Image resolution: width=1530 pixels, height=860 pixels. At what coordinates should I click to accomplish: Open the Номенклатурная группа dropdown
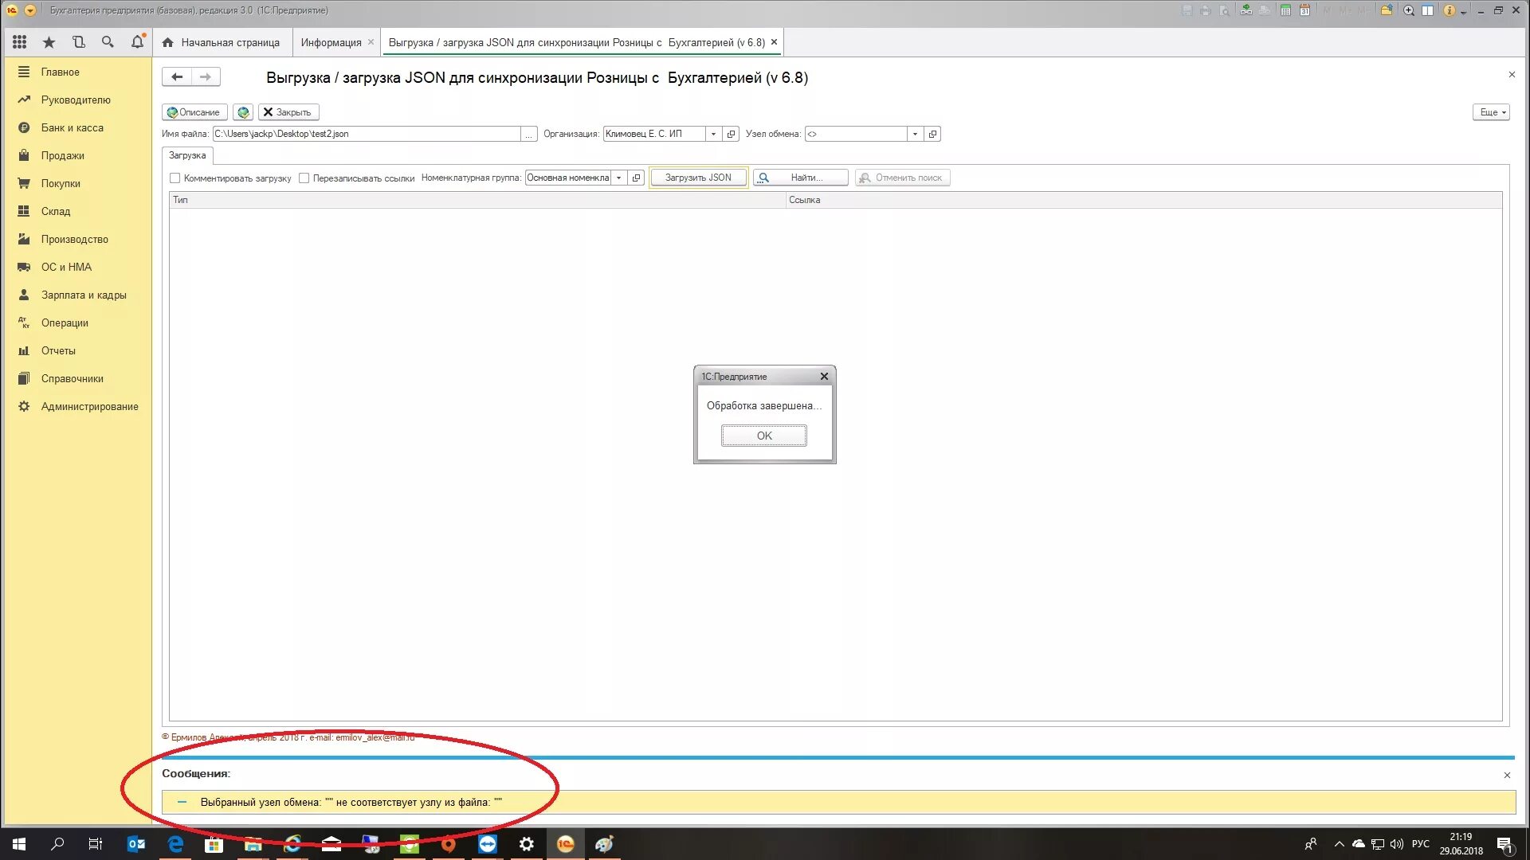pos(618,178)
